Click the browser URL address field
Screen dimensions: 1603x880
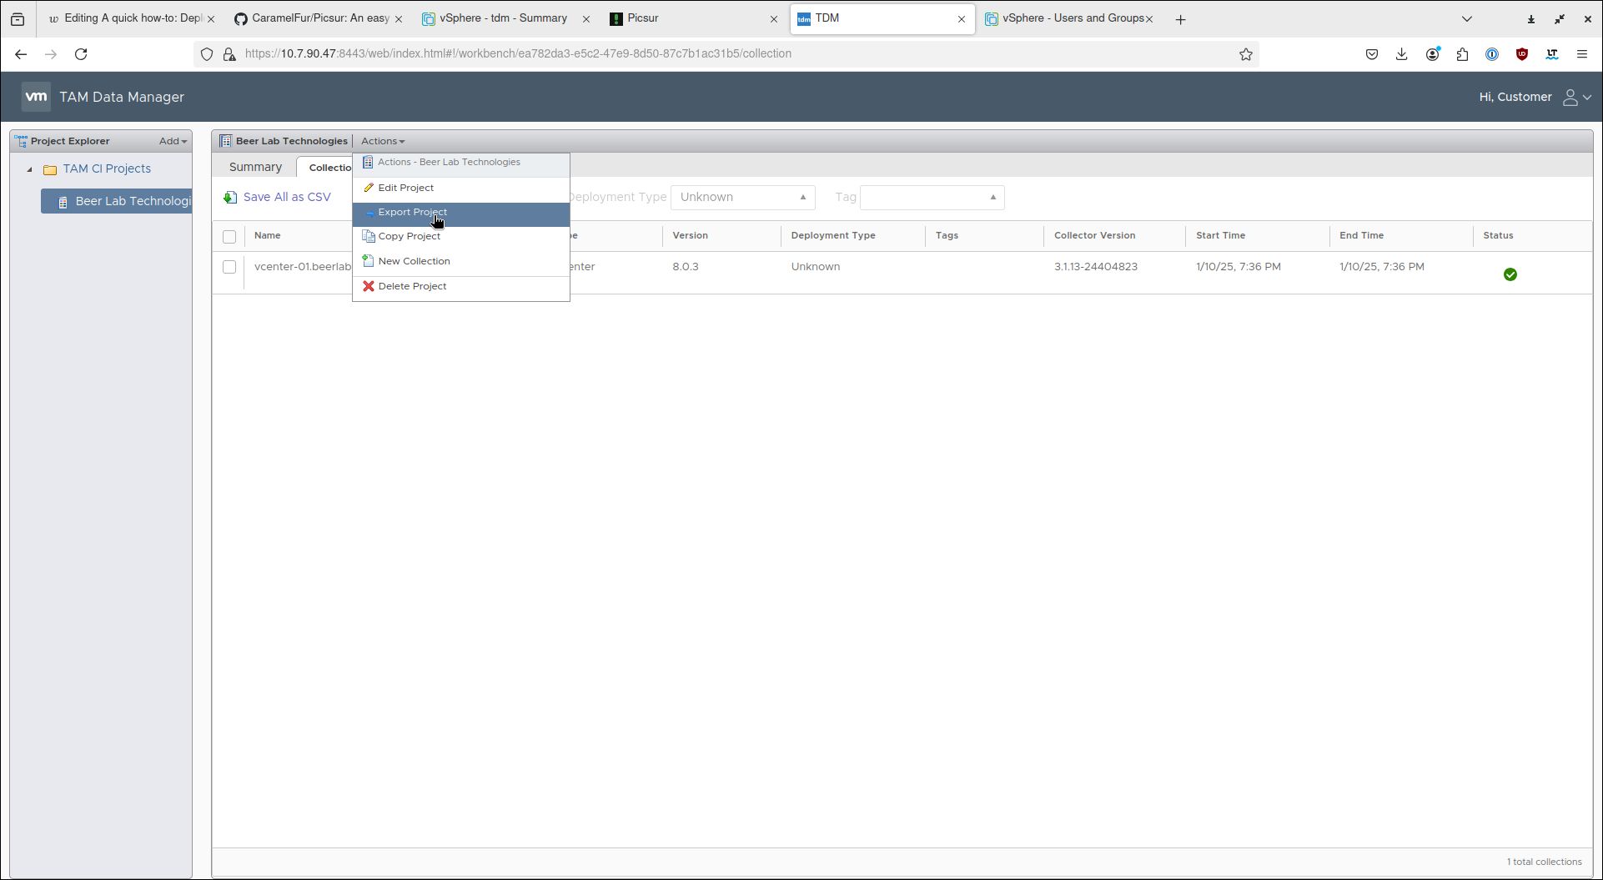click(x=726, y=54)
